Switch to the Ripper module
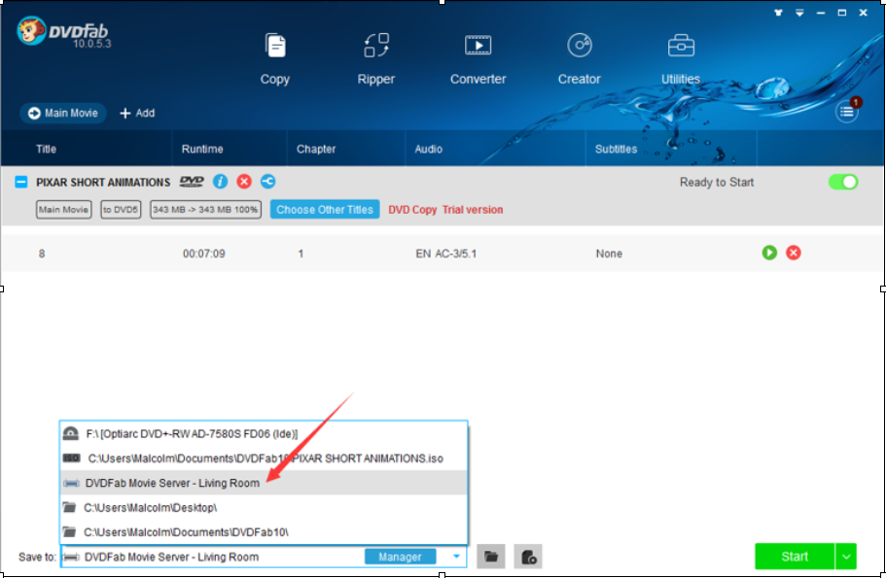Image resolution: width=886 pixels, height=578 pixels. [x=375, y=58]
